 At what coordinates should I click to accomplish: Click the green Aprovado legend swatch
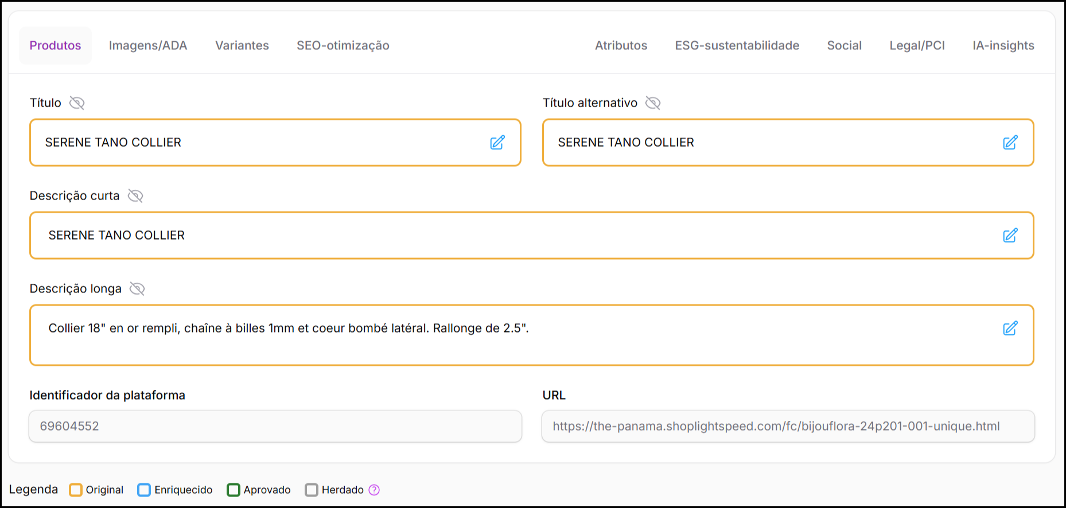click(234, 490)
